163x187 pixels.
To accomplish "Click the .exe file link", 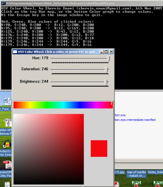I will (x=120, y=115).
